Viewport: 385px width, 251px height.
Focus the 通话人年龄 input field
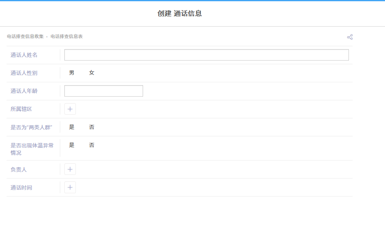[104, 91]
